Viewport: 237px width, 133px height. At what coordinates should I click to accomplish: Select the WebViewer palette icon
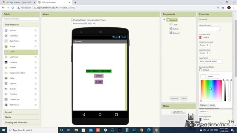tap(6, 105)
